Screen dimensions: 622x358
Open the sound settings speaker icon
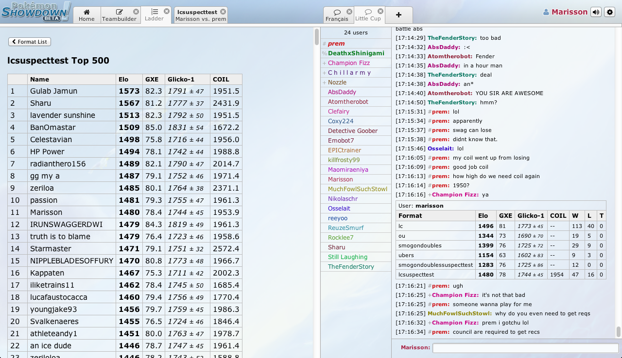tap(596, 12)
